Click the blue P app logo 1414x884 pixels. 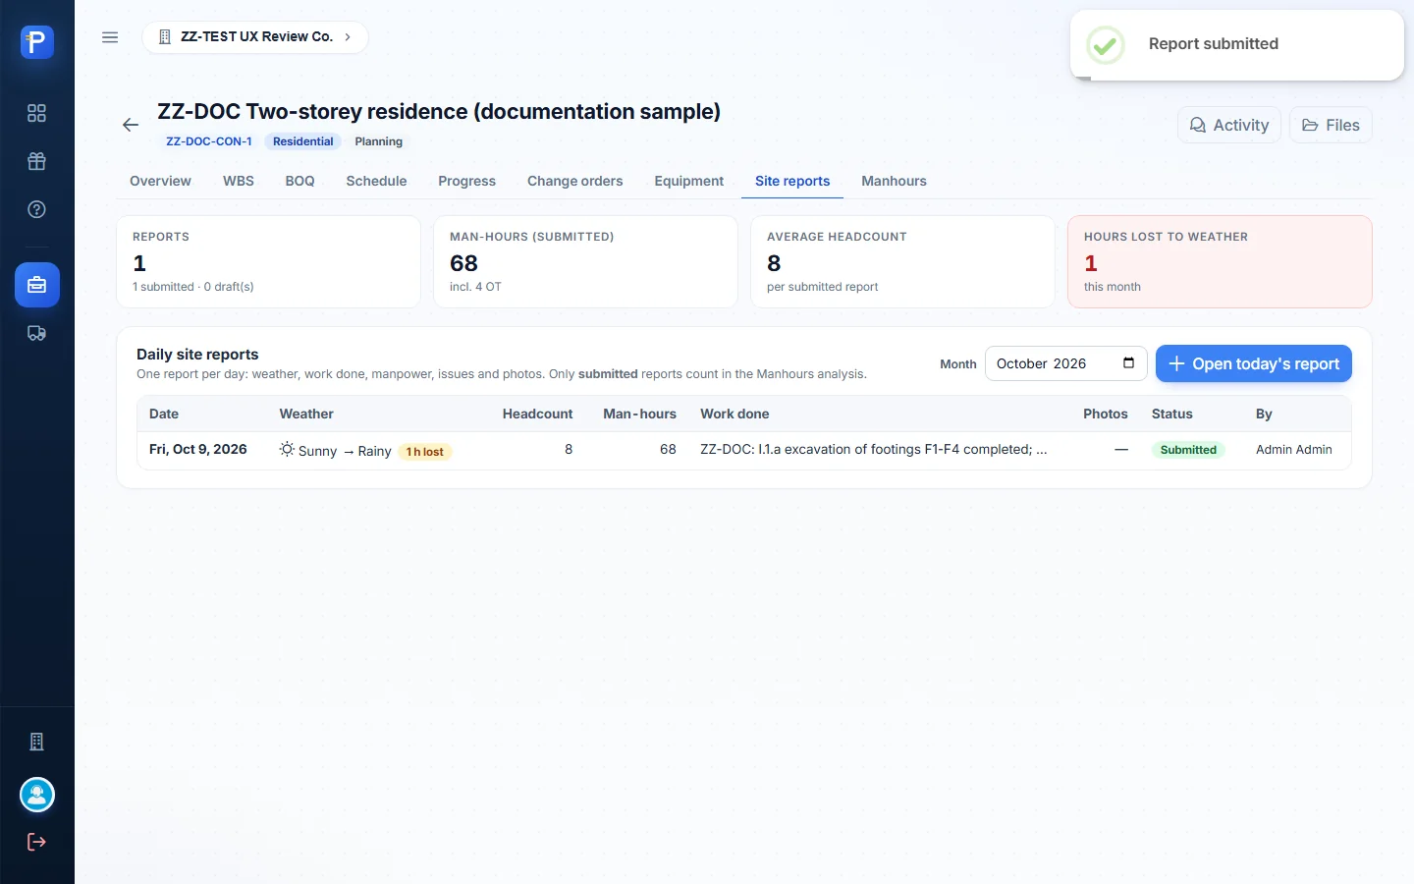[x=36, y=42]
